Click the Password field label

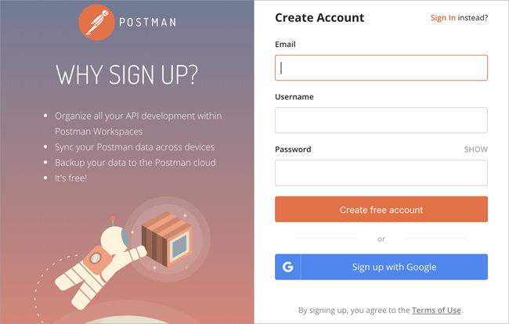coord(293,149)
